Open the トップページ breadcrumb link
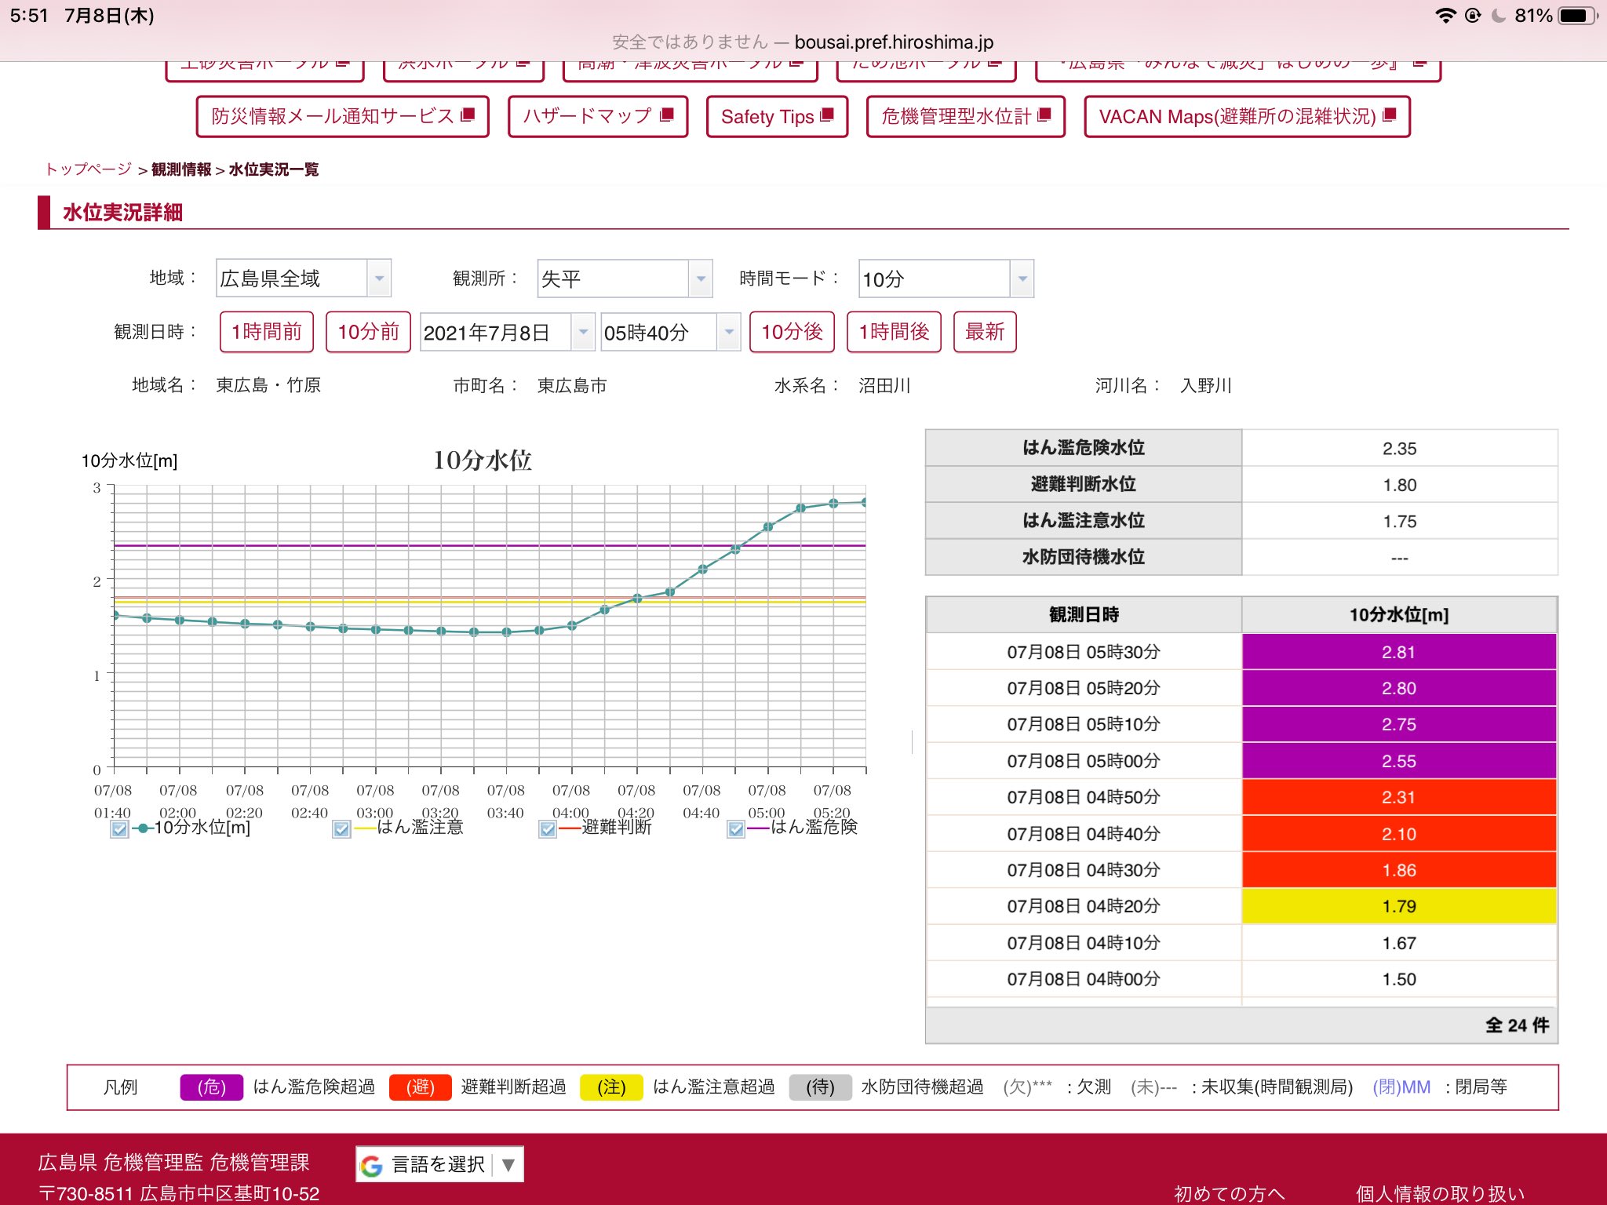Screen dimensions: 1607x1205 [89, 169]
